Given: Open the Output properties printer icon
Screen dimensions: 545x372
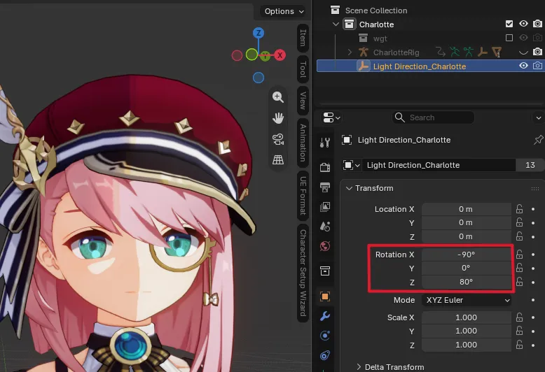Looking at the screenshot, I should 325,187.
